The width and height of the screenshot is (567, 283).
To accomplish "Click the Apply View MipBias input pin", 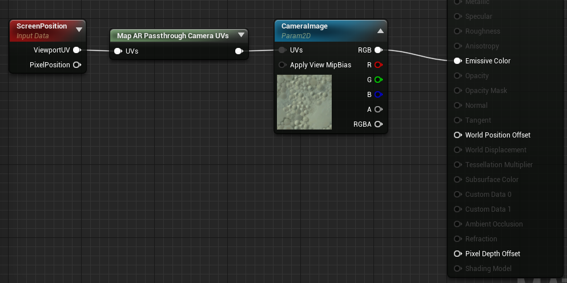I will [282, 65].
